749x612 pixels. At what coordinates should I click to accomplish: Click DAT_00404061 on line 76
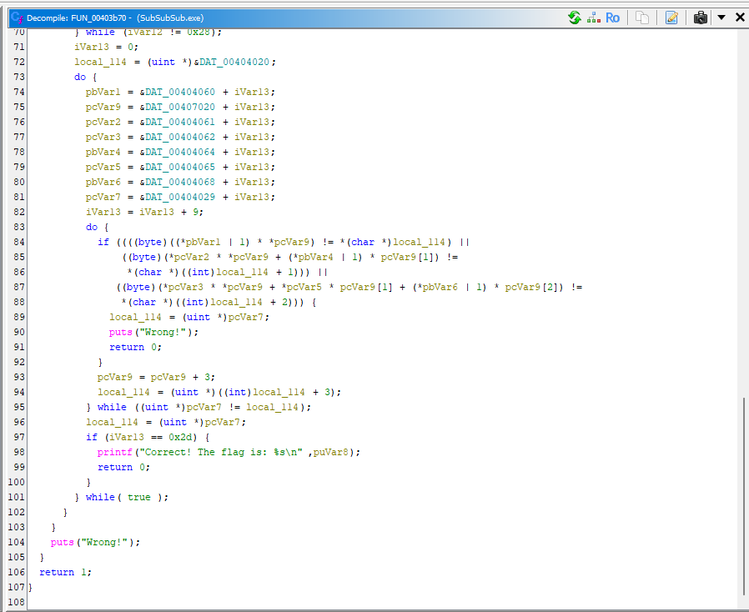pyautogui.click(x=180, y=123)
